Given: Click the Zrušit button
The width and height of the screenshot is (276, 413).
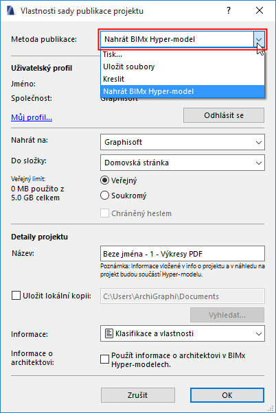Looking at the screenshot, I should [x=137, y=395].
